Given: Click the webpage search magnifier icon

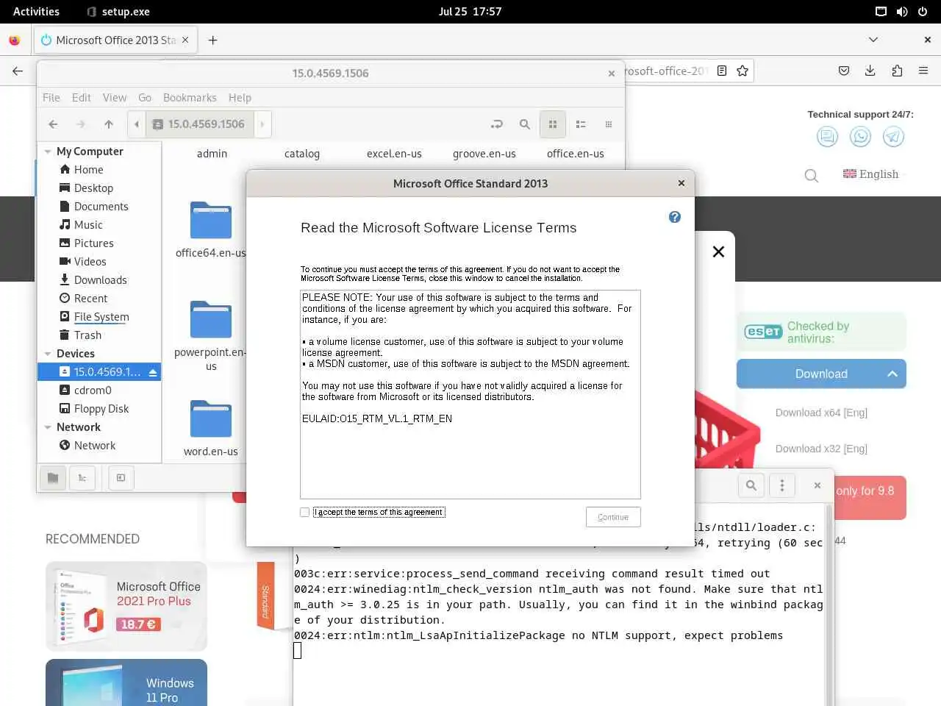Looking at the screenshot, I should point(812,176).
